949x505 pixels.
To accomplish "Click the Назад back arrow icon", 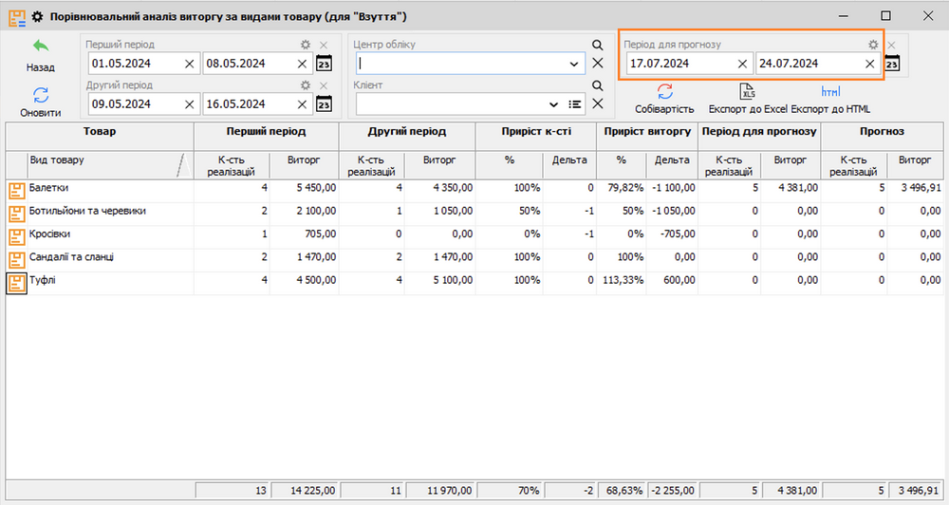I will (41, 47).
